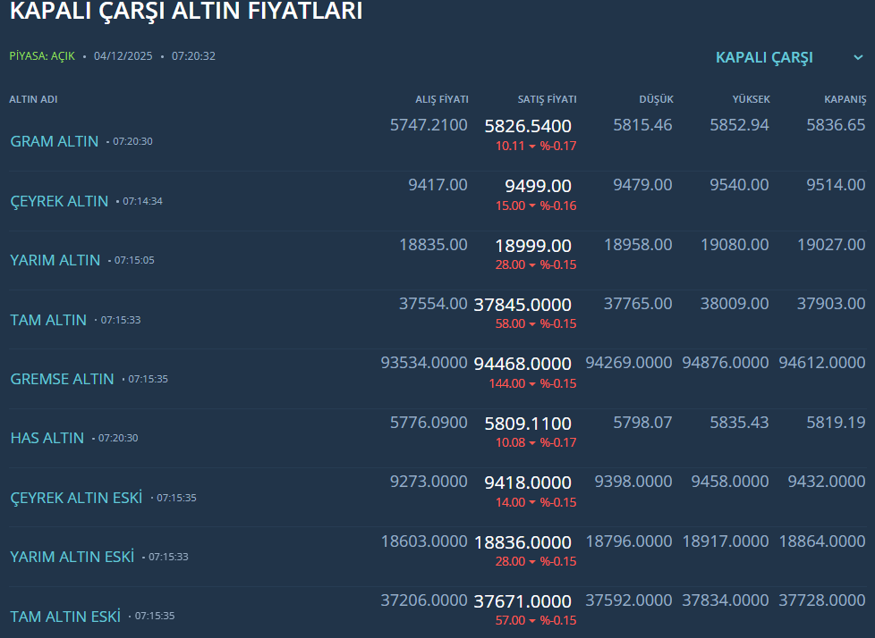Open the GRAM ALTIN link
The width and height of the screenshot is (875, 638).
click(55, 141)
